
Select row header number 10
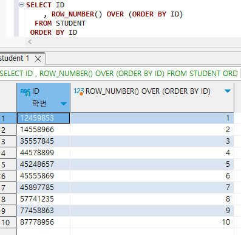pyautogui.click(x=8, y=222)
